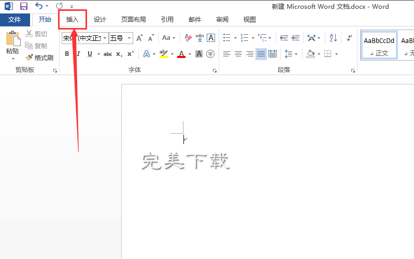Switch to the 审阅 (Review) tab
The image size is (414, 259).
(x=222, y=20)
